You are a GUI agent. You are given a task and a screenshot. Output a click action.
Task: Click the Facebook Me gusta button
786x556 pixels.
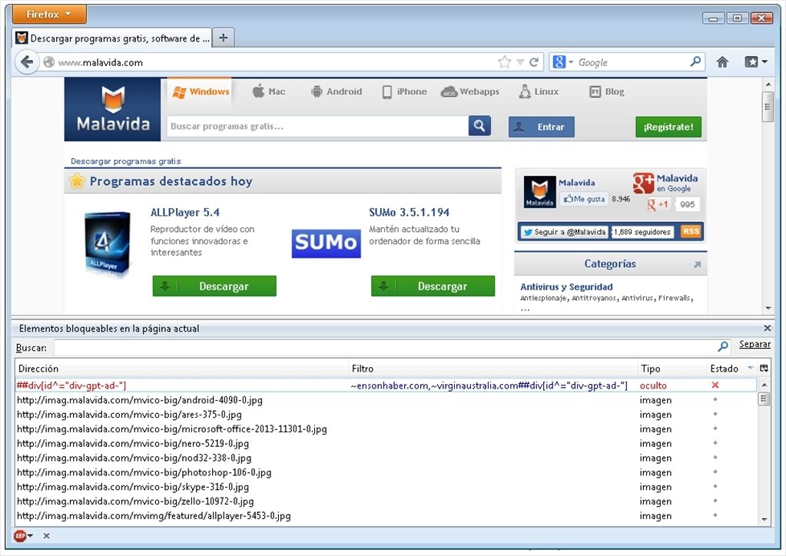584,199
